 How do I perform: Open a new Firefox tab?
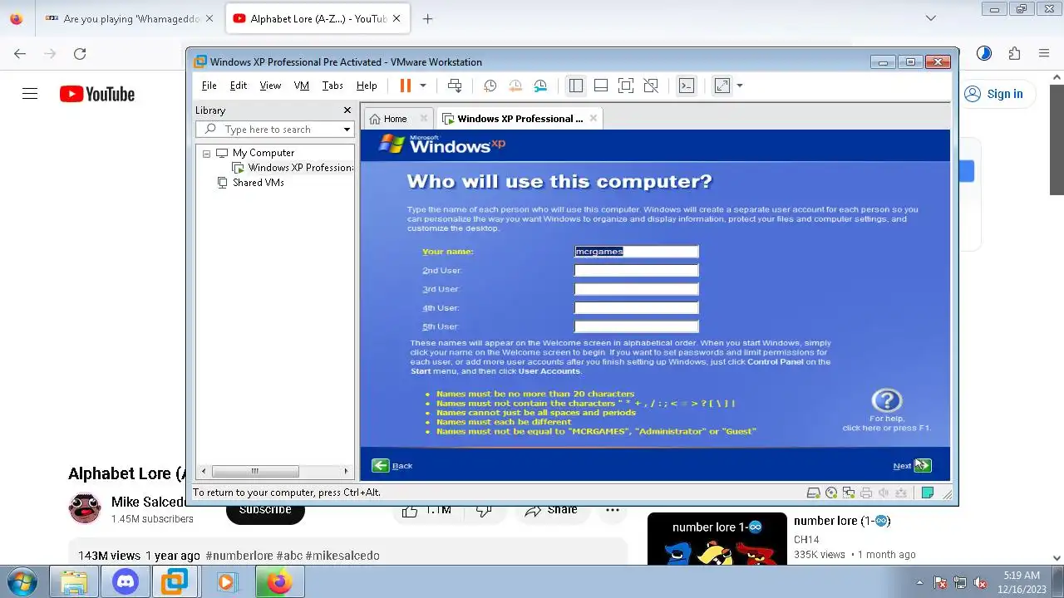pyautogui.click(x=427, y=18)
